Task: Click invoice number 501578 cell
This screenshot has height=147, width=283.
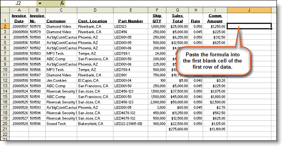Action: [x=37, y=26]
